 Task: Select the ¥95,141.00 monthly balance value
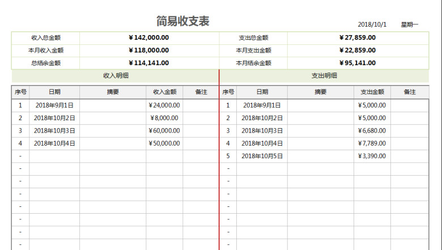[x=358, y=63]
